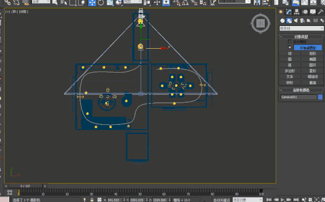Uncheck the Start New Shape checkbox
The width and height of the screenshot is (325, 202).
click(290, 47)
